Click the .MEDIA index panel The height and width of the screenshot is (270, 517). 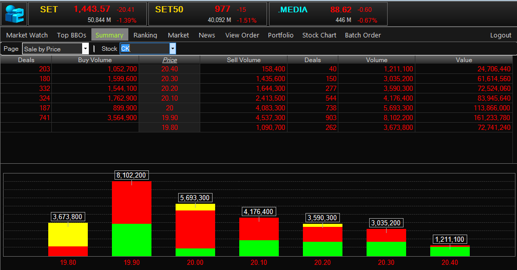[328, 14]
